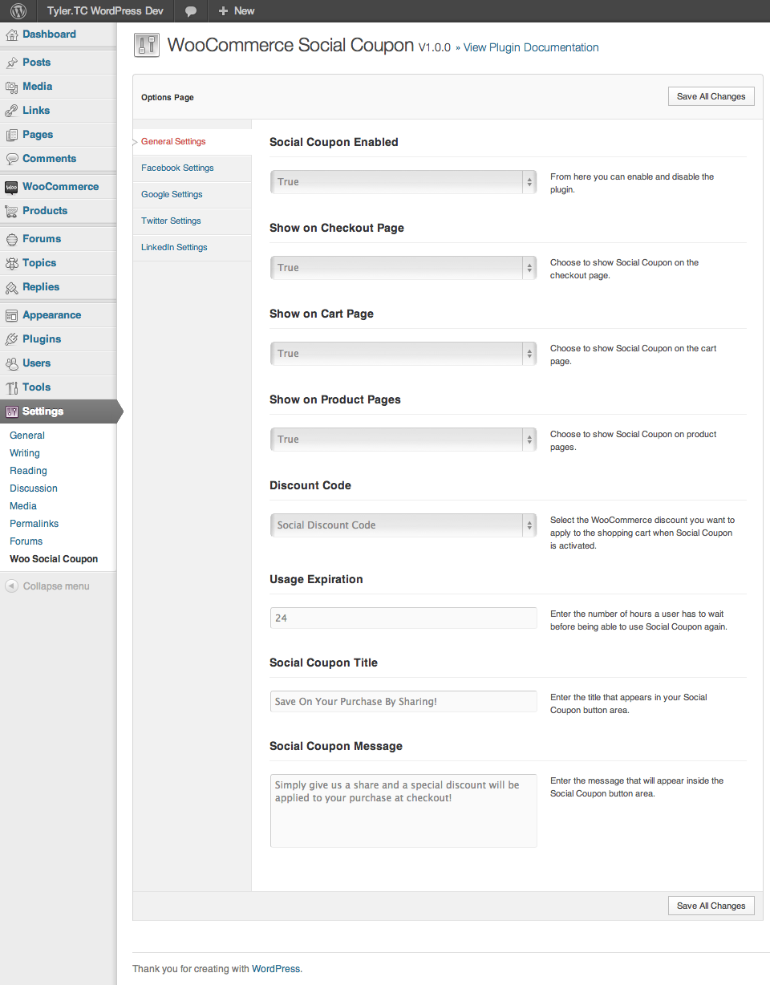Viewport: 770px width, 985px height.
Task: Click the Usage Expiration input field
Action: [403, 618]
